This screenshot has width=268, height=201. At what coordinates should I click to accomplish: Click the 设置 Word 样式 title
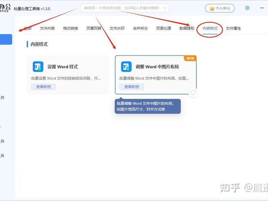tap(63, 67)
